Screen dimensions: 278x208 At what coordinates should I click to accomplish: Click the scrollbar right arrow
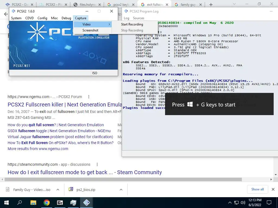[x=271, y=179]
